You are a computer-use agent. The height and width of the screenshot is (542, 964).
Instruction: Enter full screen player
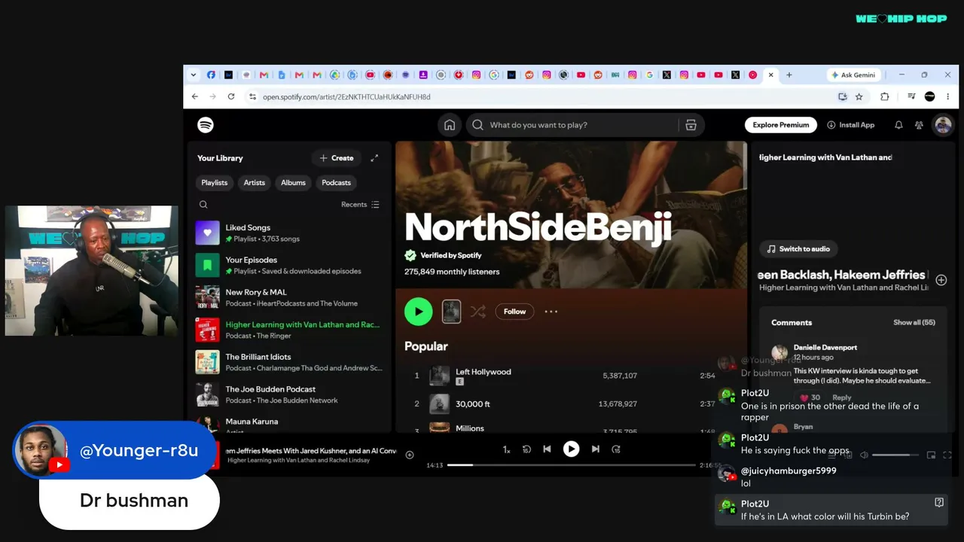pos(947,455)
